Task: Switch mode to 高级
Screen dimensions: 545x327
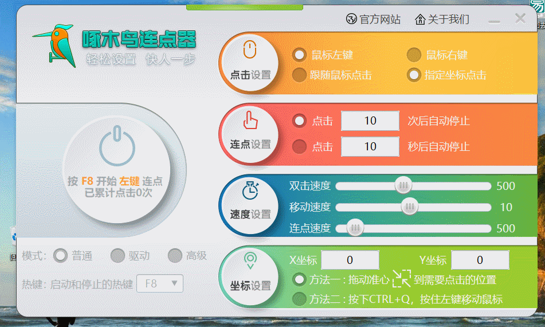Action: pos(175,256)
